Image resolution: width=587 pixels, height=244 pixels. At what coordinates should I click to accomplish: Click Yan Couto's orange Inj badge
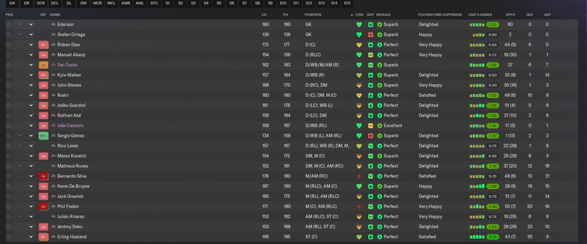(44, 65)
